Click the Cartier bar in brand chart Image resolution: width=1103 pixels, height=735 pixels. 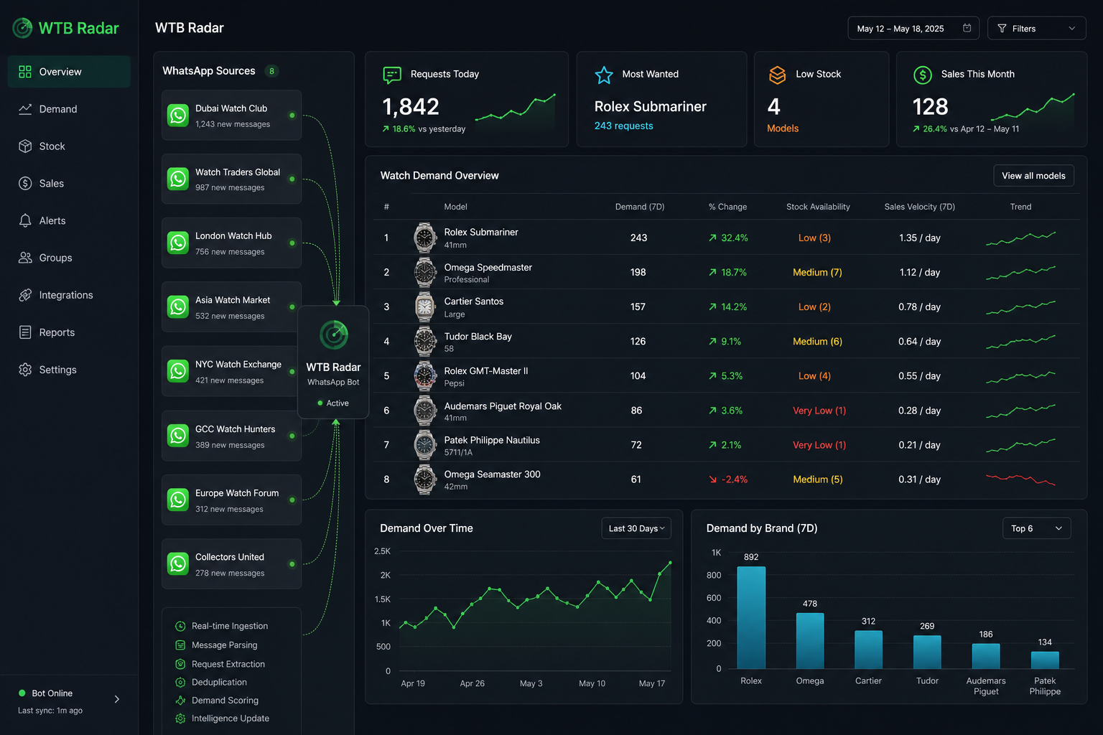tap(868, 650)
